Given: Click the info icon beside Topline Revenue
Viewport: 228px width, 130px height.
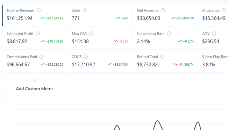Looking at the screenshot, I should tap(38, 10).
